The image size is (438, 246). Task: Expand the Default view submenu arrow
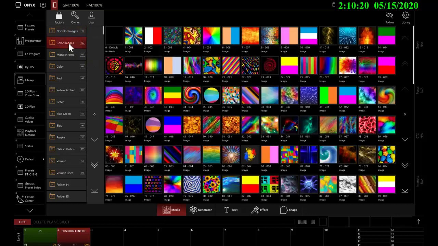(x=43, y=159)
